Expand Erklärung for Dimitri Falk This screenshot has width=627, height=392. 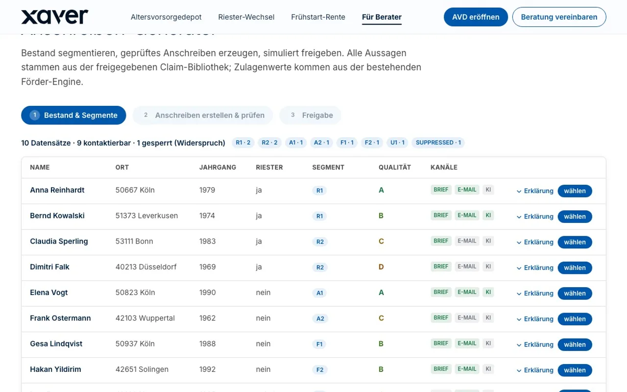pyautogui.click(x=535, y=268)
